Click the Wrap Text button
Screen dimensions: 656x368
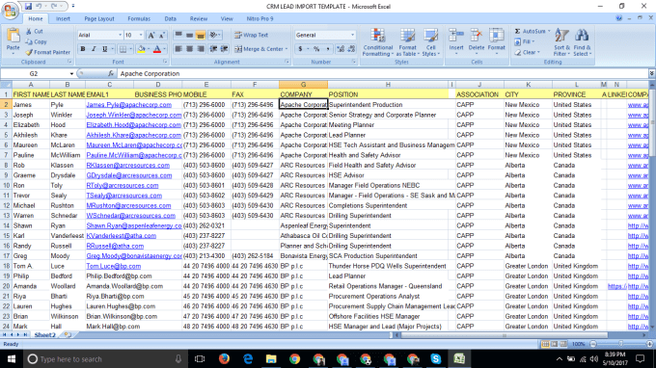(251, 35)
